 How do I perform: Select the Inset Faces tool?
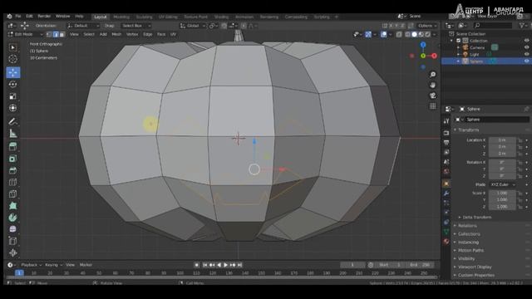click(13, 159)
